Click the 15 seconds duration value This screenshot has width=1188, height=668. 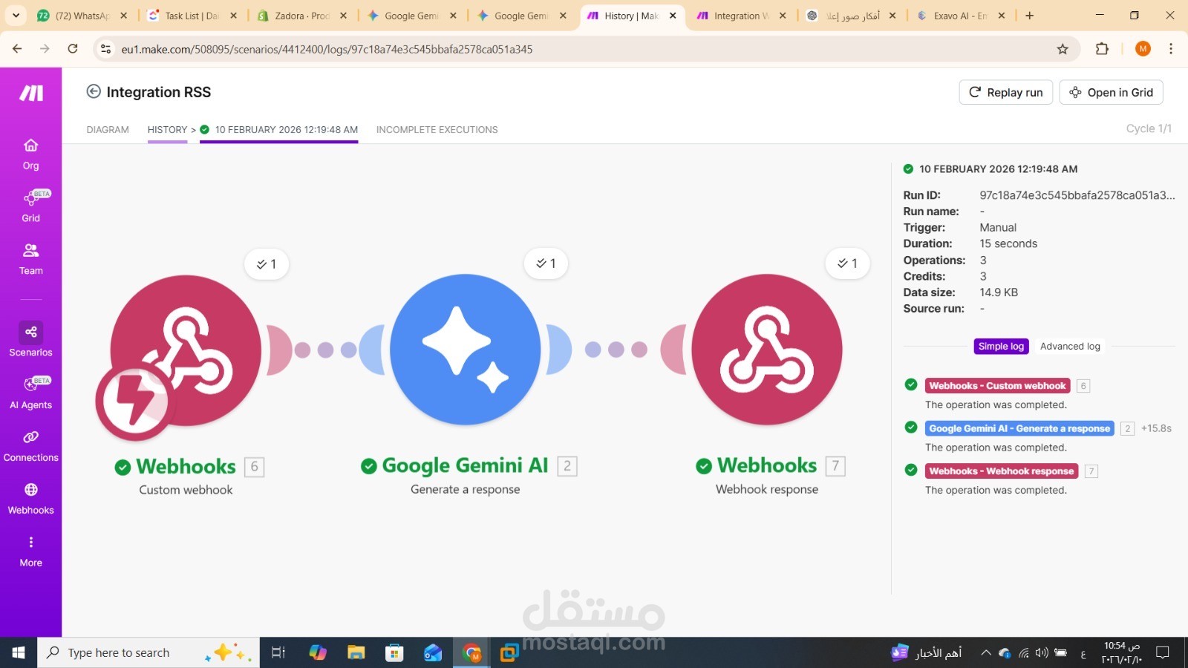[x=1008, y=243]
